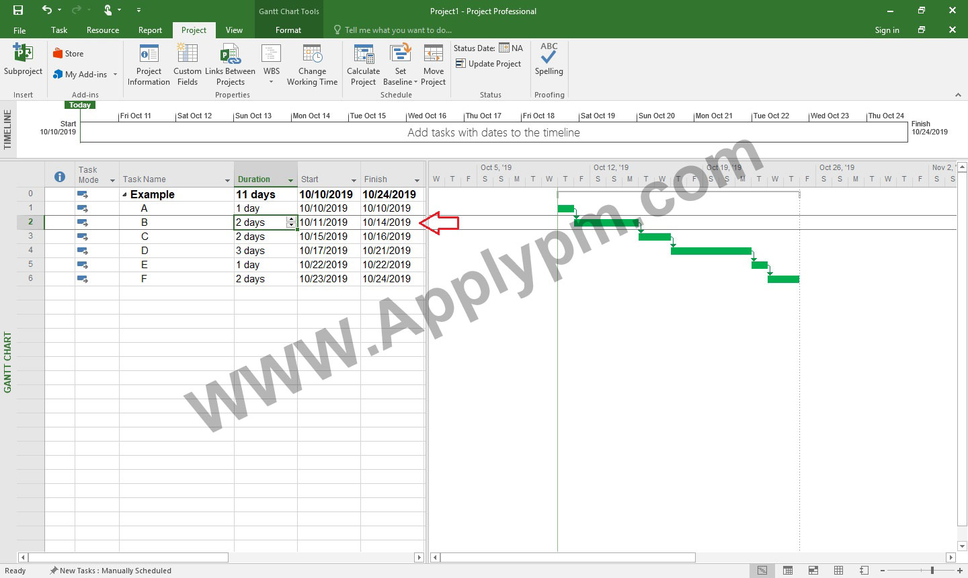Open the Set Baseline menu

401,65
